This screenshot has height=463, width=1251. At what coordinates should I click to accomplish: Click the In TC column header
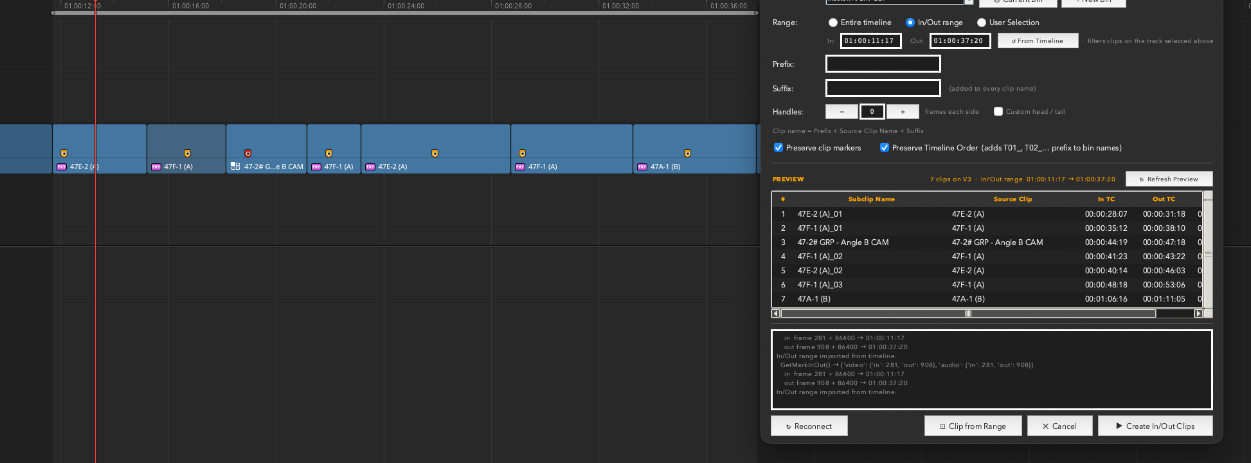1106,199
